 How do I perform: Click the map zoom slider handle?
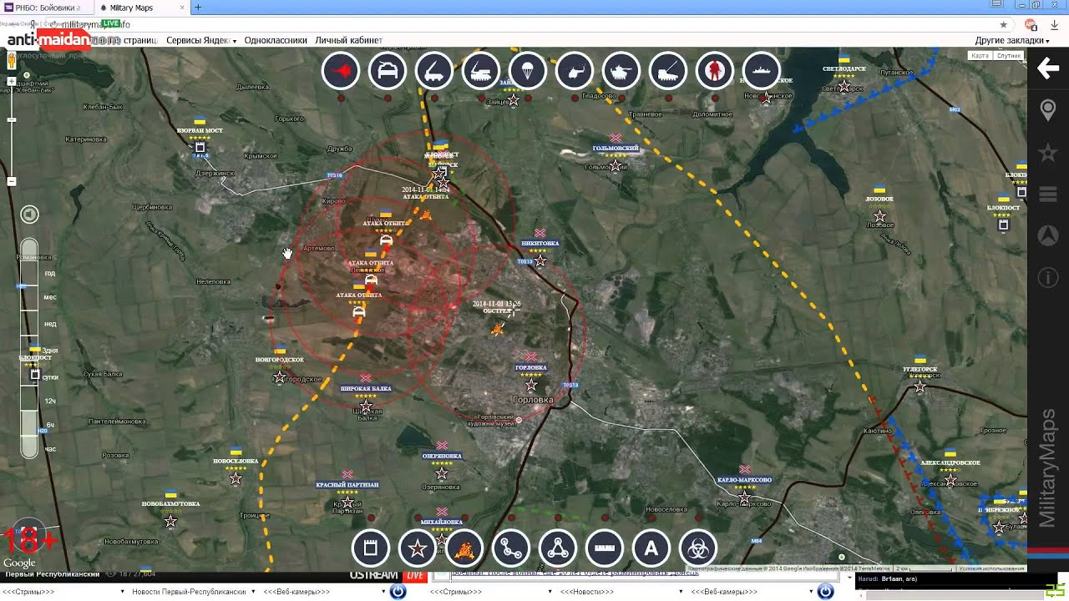[x=12, y=120]
